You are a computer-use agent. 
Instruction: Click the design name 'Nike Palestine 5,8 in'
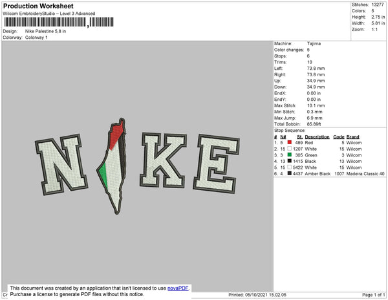click(45, 31)
